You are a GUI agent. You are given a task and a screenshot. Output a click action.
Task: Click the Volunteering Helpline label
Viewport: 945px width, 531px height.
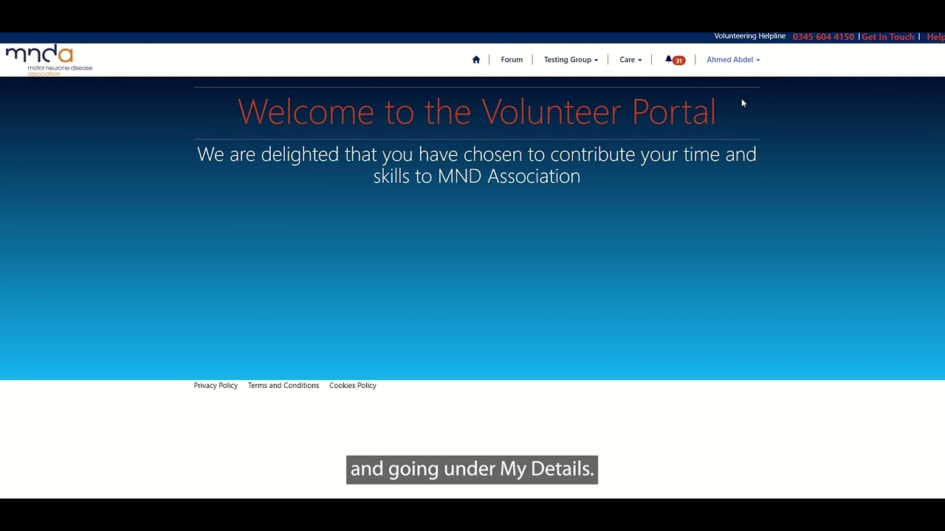(750, 36)
